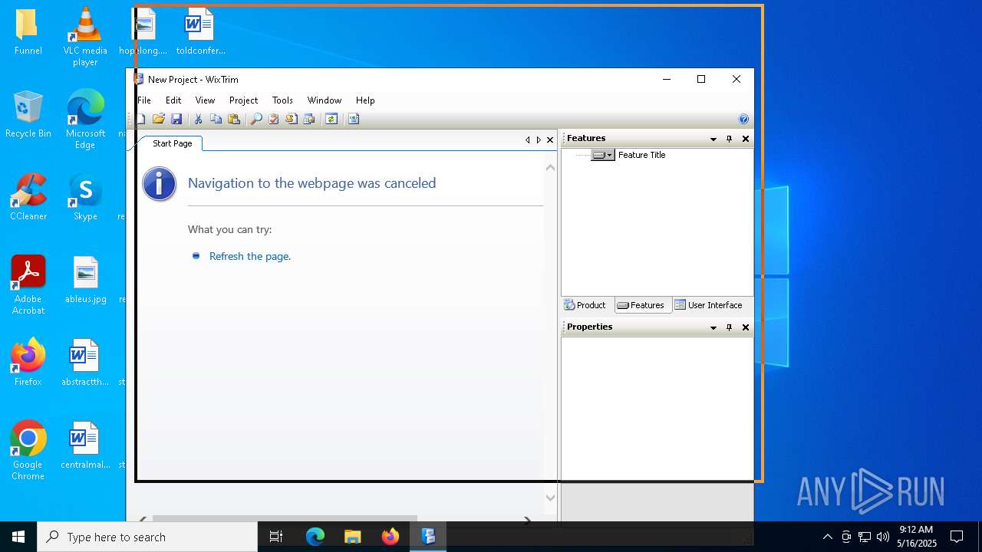This screenshot has width=982, height=552.
Task: Open the Tools menu
Action: (282, 100)
